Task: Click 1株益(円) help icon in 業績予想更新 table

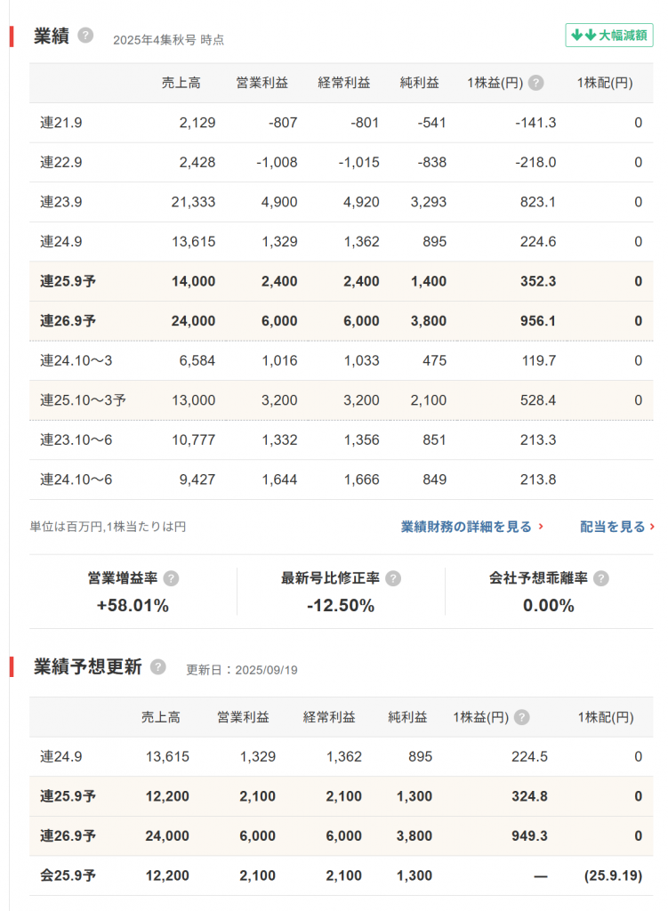Action: 521,717
